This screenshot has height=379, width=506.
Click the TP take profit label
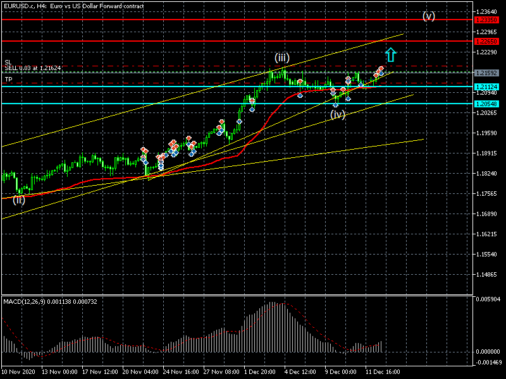click(8, 80)
